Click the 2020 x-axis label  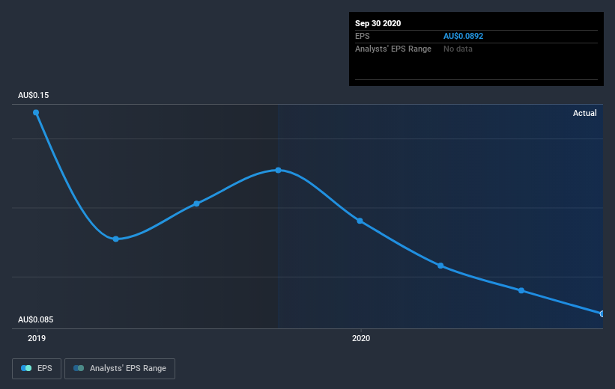pos(361,338)
